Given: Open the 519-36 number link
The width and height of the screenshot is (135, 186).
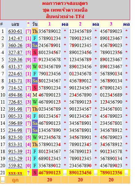Looking at the screenshot, I should click(x=15, y=60).
